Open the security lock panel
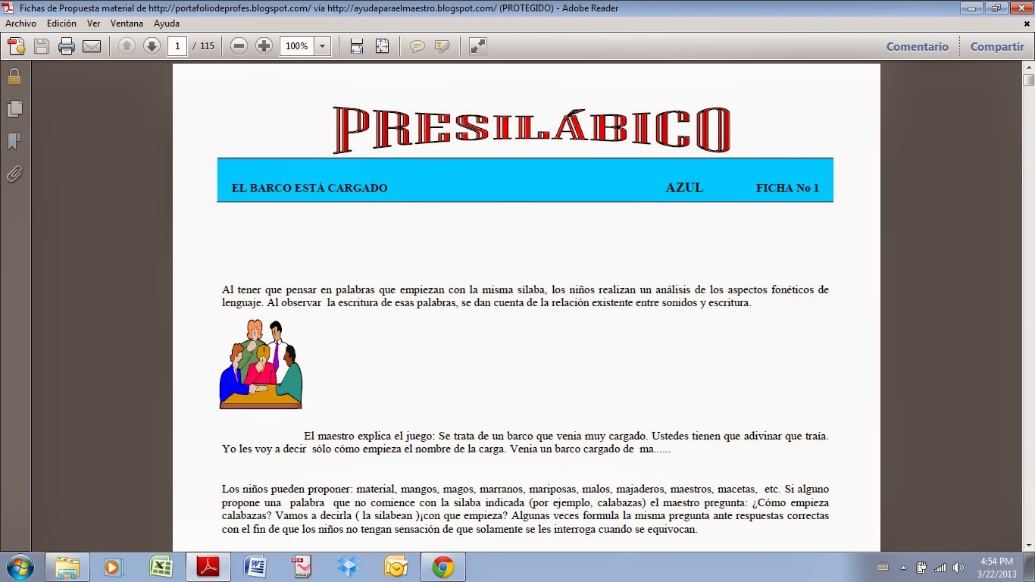This screenshot has width=1035, height=582. coord(14,77)
